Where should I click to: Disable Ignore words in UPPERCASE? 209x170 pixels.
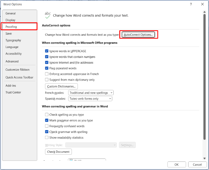(x=47, y=51)
